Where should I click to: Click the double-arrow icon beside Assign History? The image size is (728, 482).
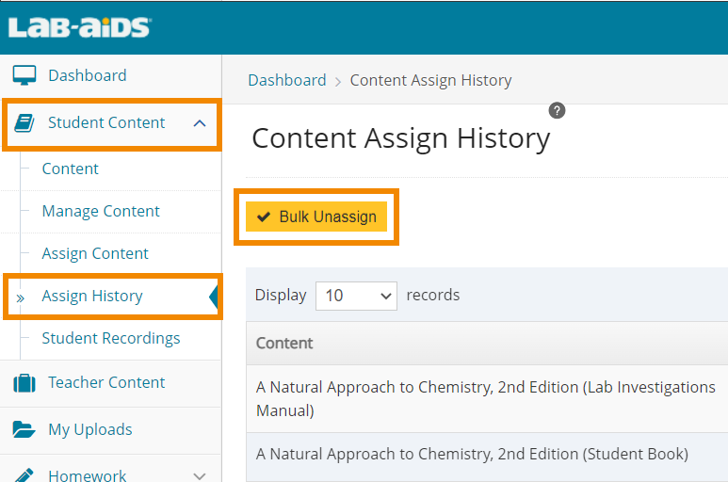tap(21, 297)
